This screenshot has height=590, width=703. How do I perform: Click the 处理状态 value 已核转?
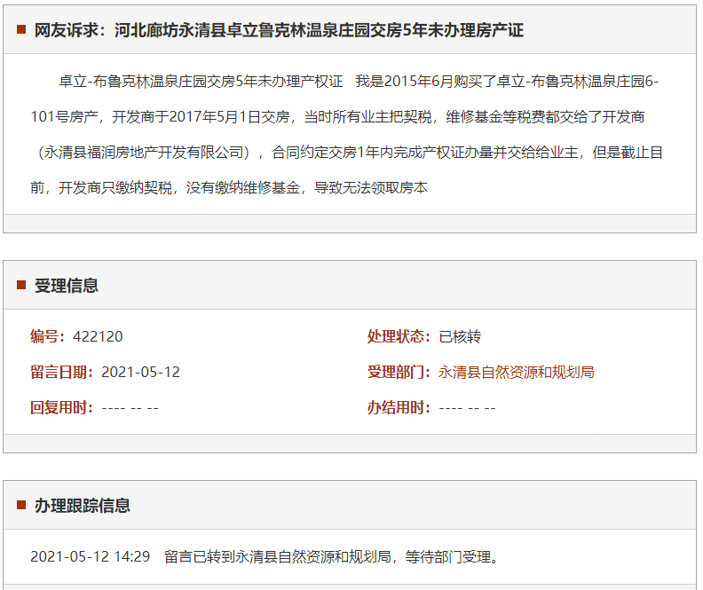[x=460, y=336]
